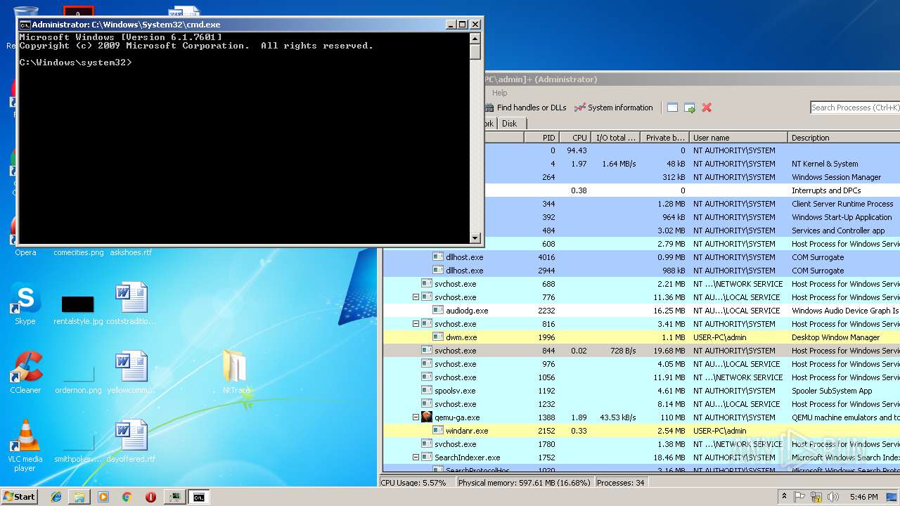Click the Processes count status bar entry
Viewport: 900px width, 506px height.
(621, 483)
